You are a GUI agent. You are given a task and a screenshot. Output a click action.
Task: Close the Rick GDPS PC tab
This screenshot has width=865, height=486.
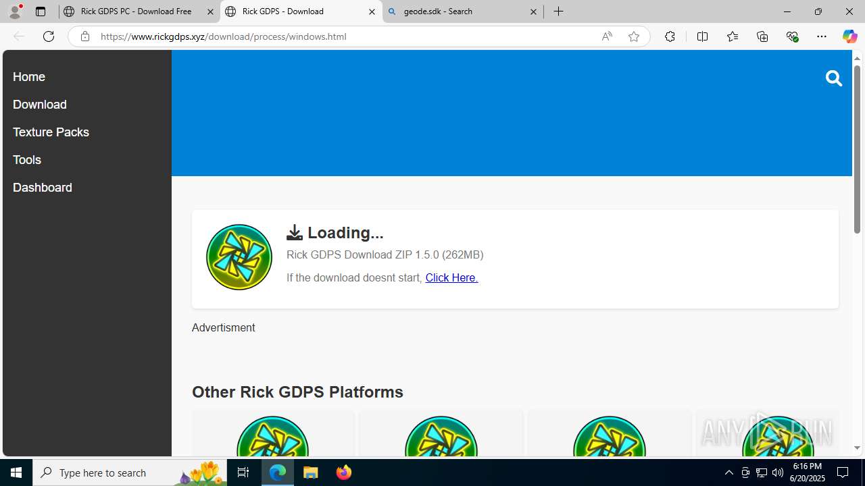click(210, 11)
